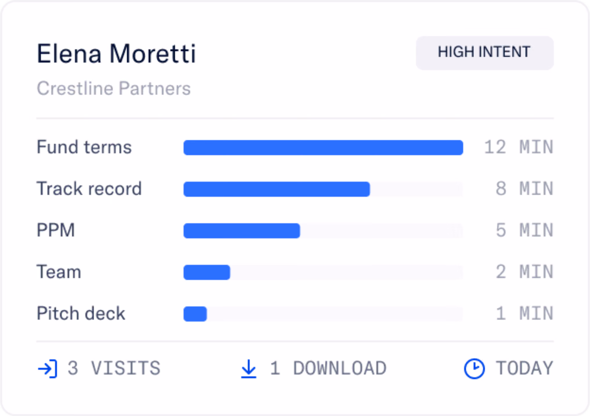Click the PPM progress bar

point(323,231)
